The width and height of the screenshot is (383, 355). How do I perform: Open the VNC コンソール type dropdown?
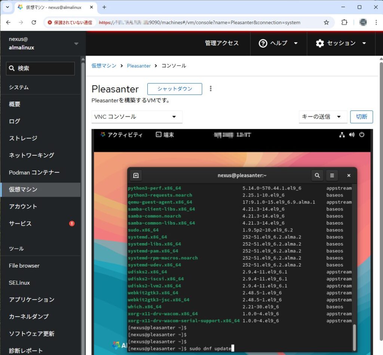pos(137,117)
